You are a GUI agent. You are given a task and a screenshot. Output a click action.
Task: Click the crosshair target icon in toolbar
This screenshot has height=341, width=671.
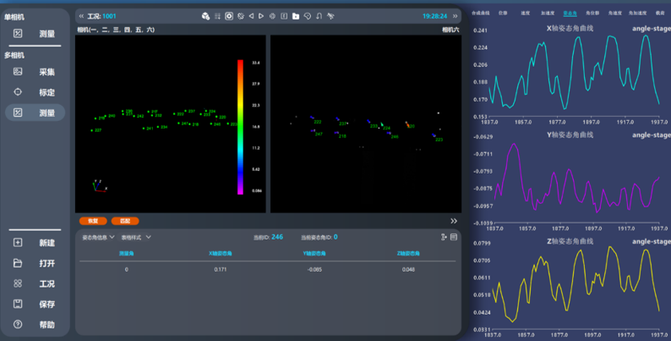(x=273, y=16)
